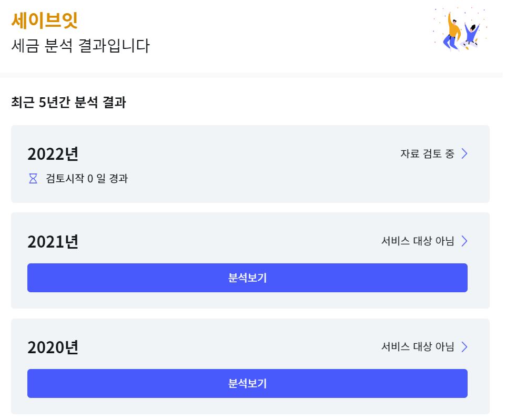The image size is (506, 420).
Task: Click the 최근 5년간 분석 결과 heading
Action: pos(68,103)
